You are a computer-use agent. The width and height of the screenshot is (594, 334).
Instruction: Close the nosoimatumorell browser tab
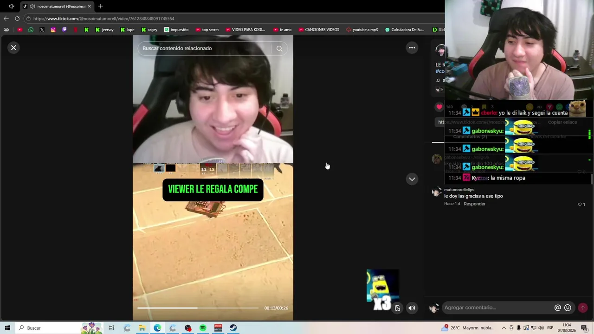[x=90, y=6]
